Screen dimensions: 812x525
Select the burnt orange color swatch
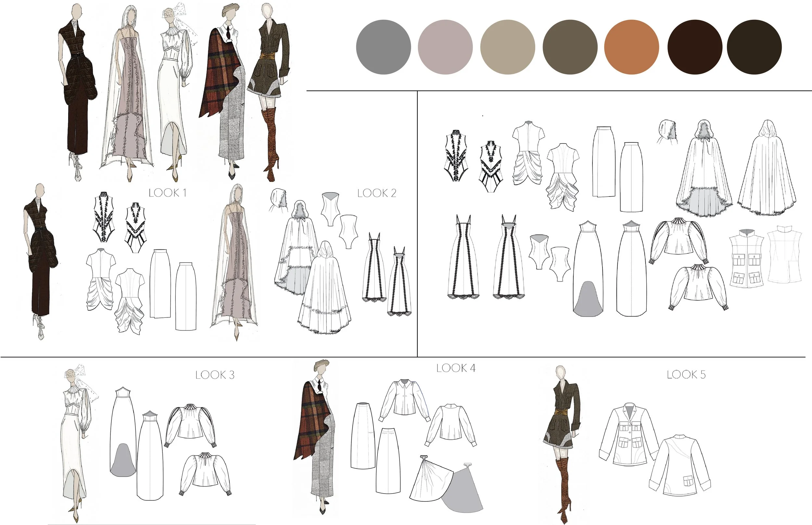point(631,47)
